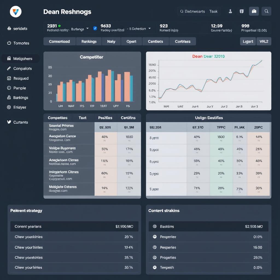The image size is (280, 280).
Task: Toggle the blue checkmark beside the 2831 stat
Action: (95, 28)
